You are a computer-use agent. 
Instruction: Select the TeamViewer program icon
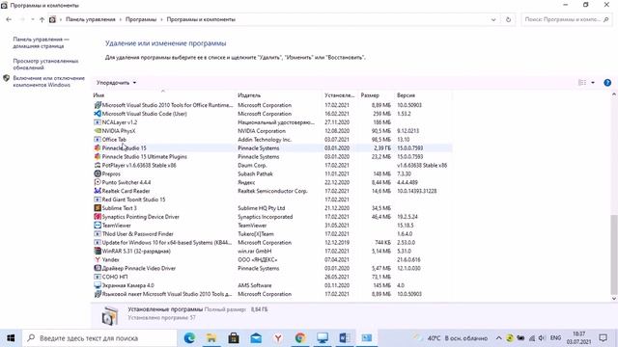(x=98, y=226)
